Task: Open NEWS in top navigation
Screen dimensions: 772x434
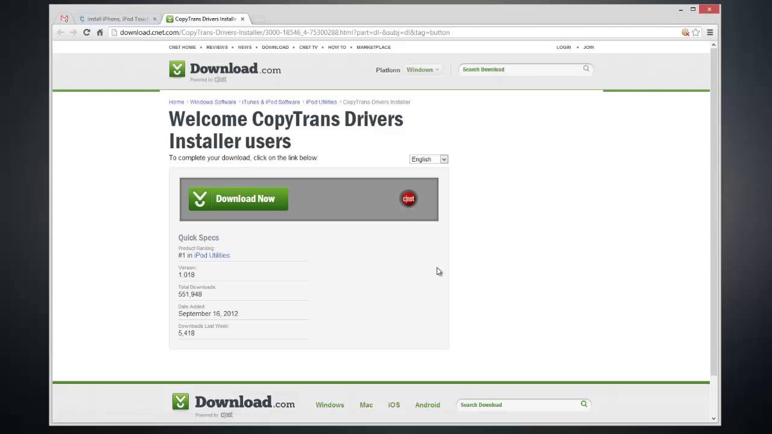Action: [x=245, y=47]
